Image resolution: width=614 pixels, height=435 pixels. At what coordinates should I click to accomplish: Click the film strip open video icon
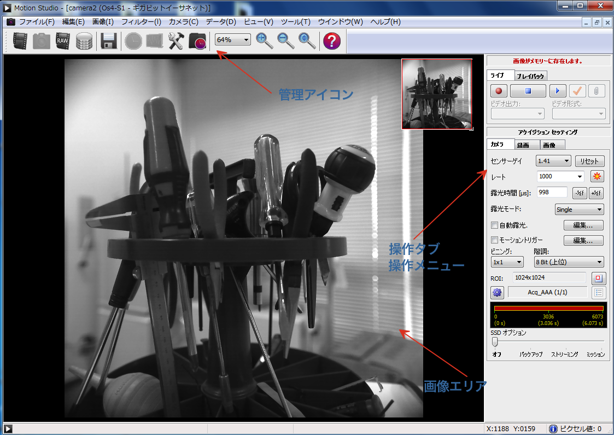point(20,40)
